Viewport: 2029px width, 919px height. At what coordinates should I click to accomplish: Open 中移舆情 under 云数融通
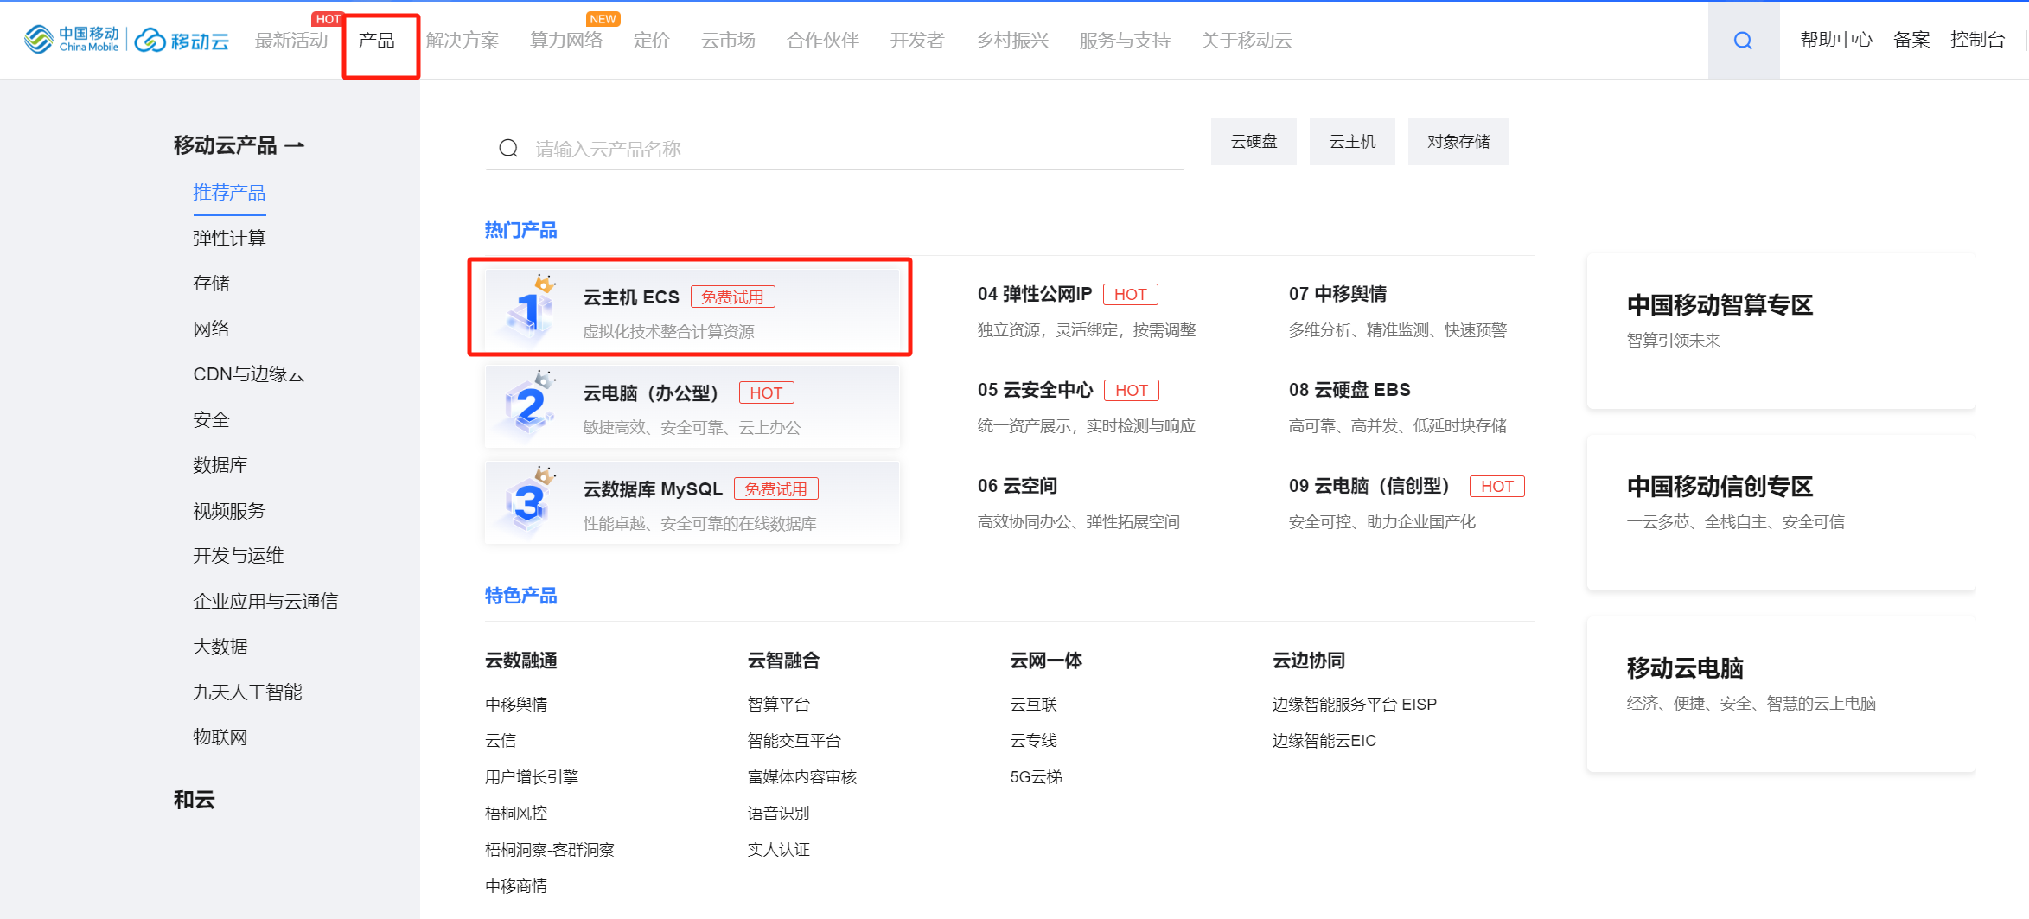(516, 705)
